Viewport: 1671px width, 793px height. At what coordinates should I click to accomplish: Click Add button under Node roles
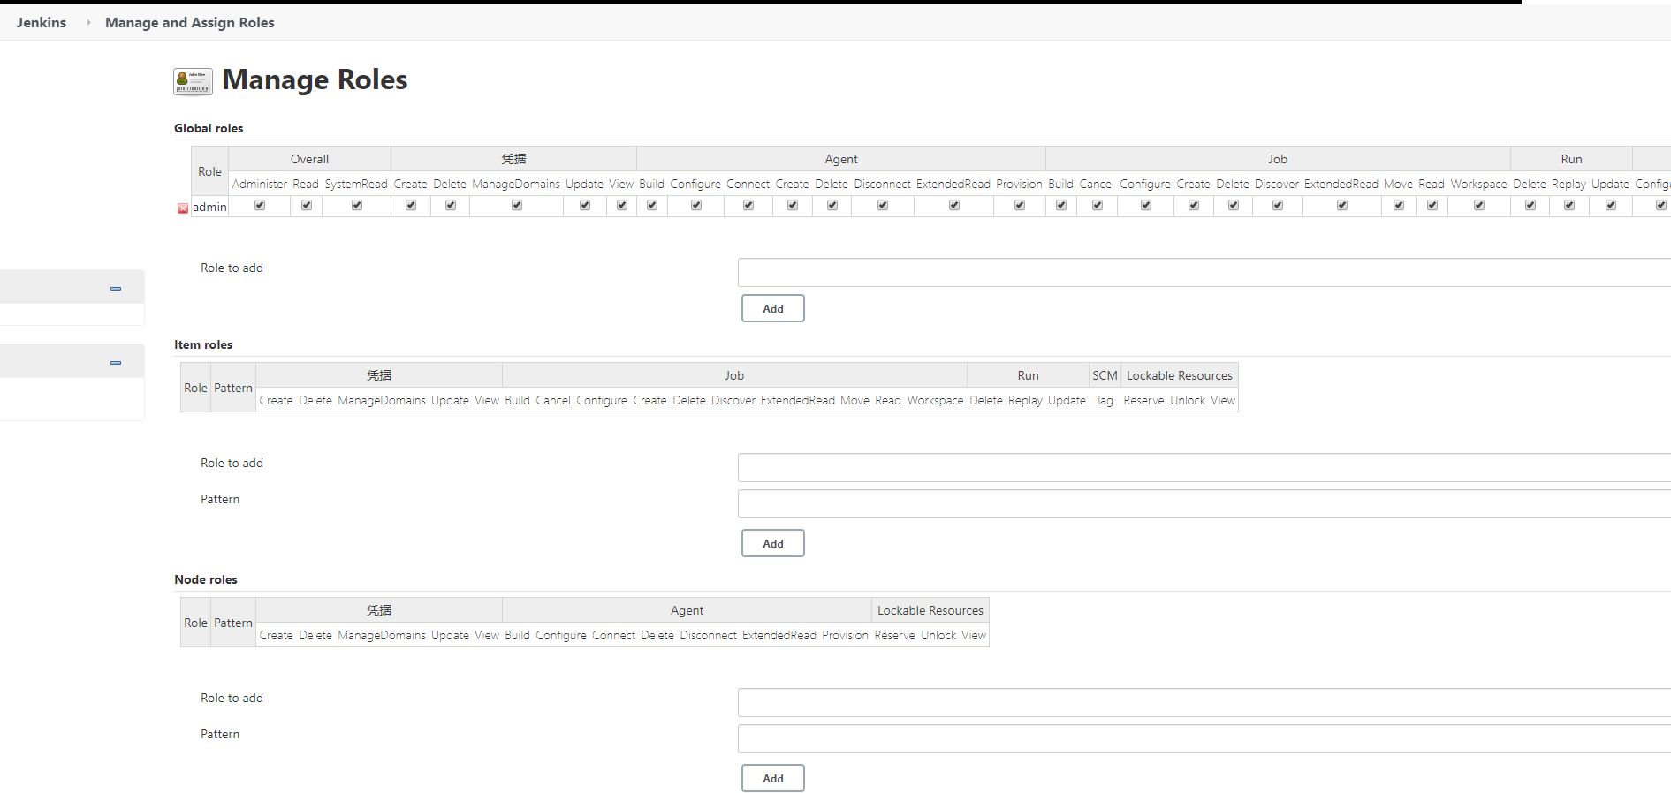click(x=773, y=778)
